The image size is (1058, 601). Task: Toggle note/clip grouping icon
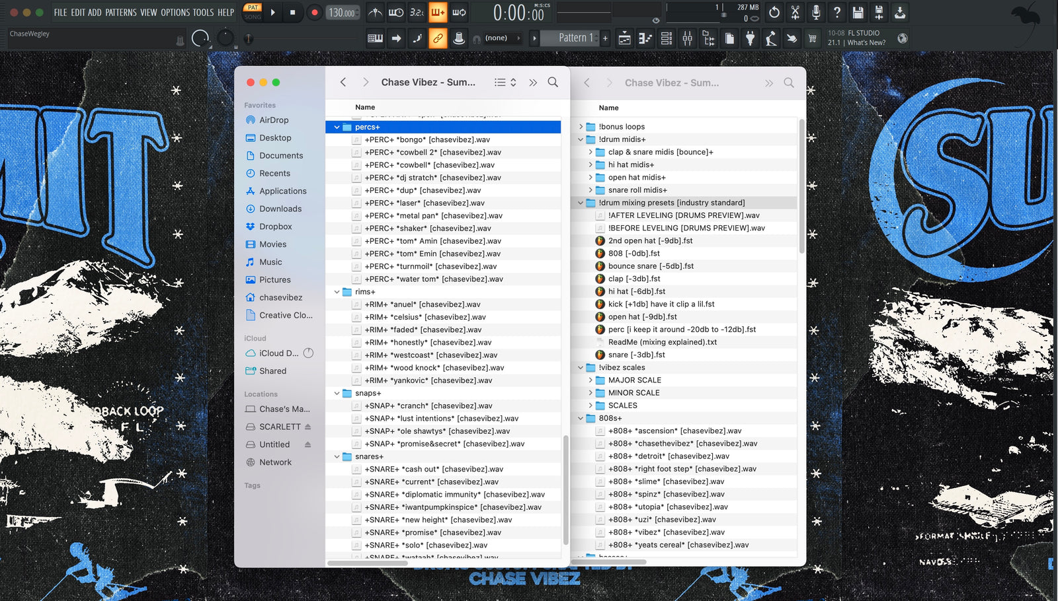[417, 38]
